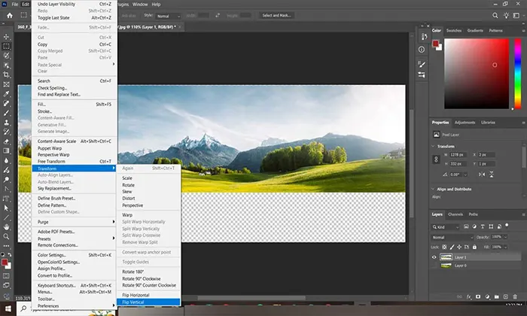Choose Flip Horizontal from Transform submenu
Viewport: 527px width, 316px height.
(x=148, y=295)
